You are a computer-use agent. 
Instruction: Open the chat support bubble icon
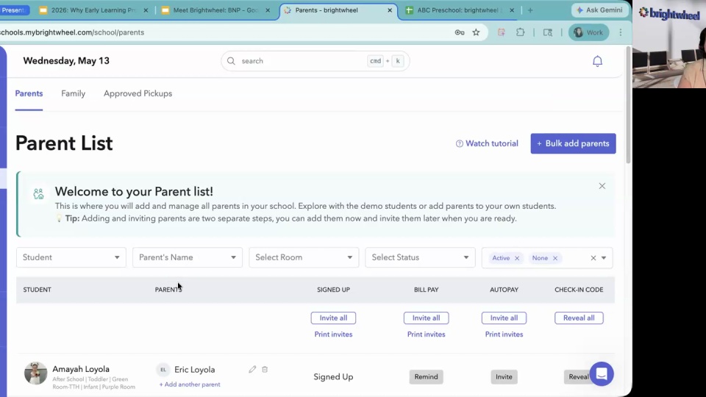[x=602, y=373]
